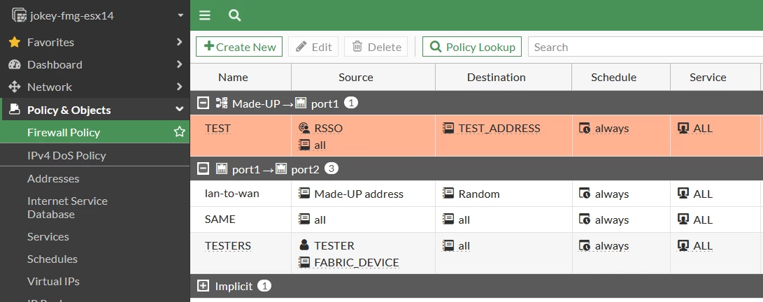Click the Network arrows icon
This screenshot has height=302, width=763.
coord(15,87)
